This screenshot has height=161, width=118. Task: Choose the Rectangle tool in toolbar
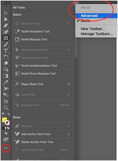(6, 38)
